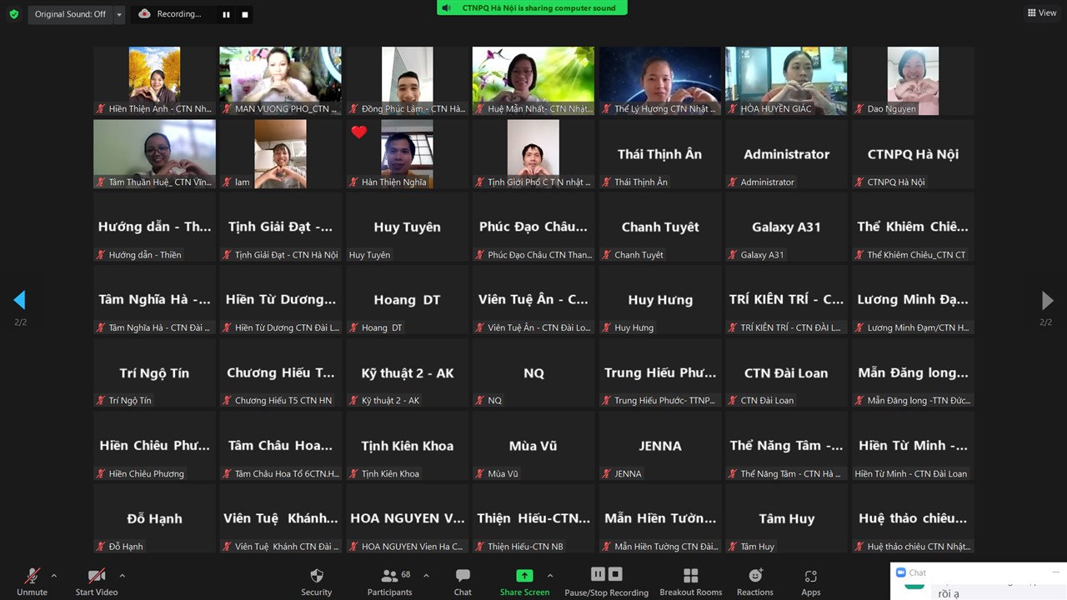Select HÒA HUYỀN GIÁC's video tile
The height and width of the screenshot is (600, 1067).
click(786, 81)
